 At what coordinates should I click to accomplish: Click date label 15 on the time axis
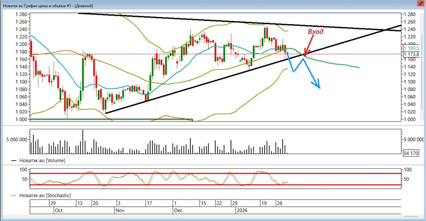(x=204, y=203)
